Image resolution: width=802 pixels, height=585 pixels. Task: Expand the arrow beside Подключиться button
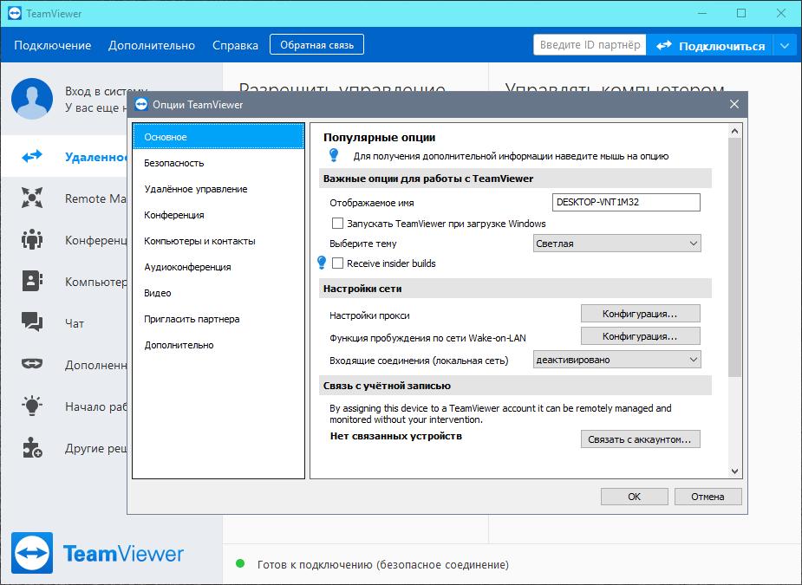(x=785, y=46)
